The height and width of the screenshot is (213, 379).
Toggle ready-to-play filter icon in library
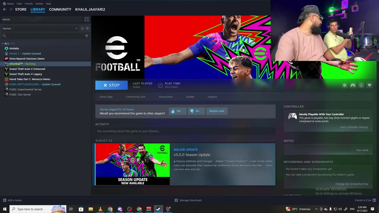pyautogui.click(x=87, y=28)
